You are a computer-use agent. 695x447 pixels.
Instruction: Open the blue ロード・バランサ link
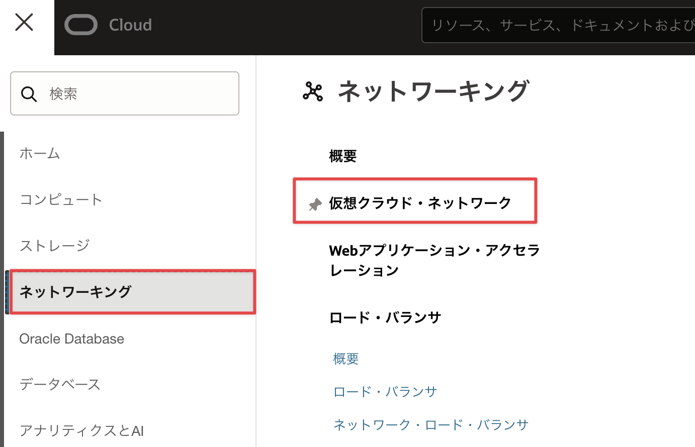(385, 392)
